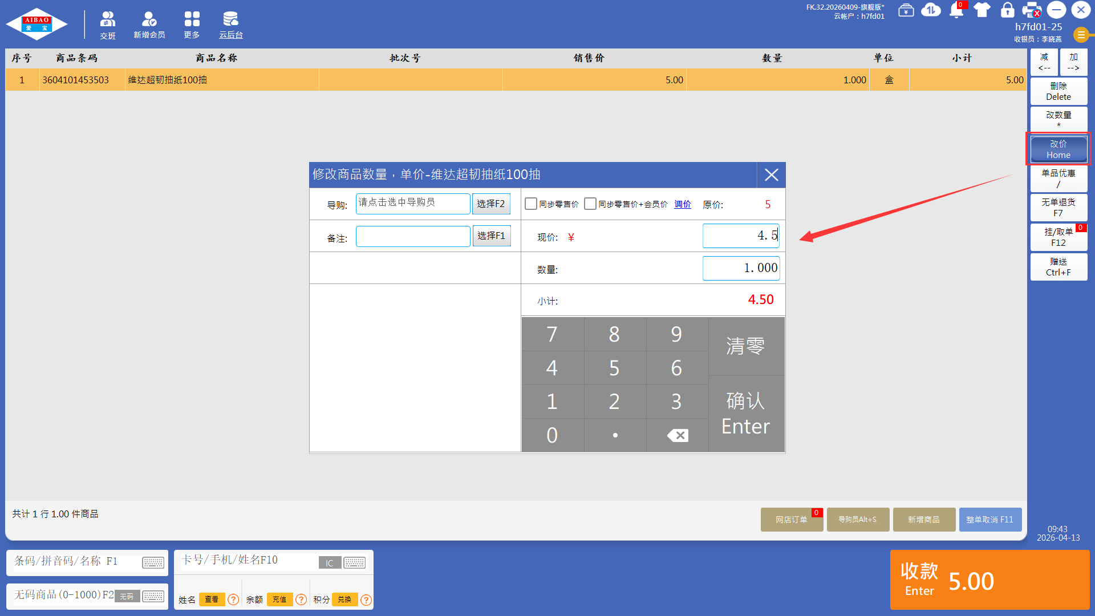Click the cloud sync icon
Image resolution: width=1095 pixels, height=616 pixels.
tap(931, 10)
